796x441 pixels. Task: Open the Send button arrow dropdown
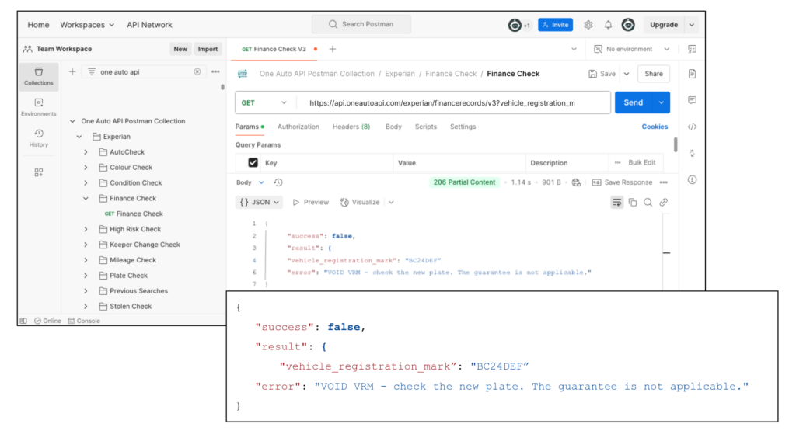661,102
